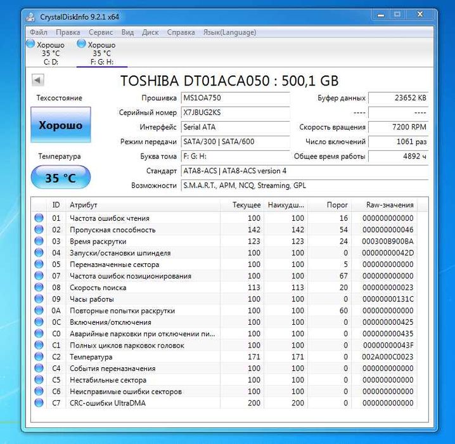Screen dimensions: 455x444
Task: Click the status orb for attribute 07
Action: pyautogui.click(x=39, y=275)
